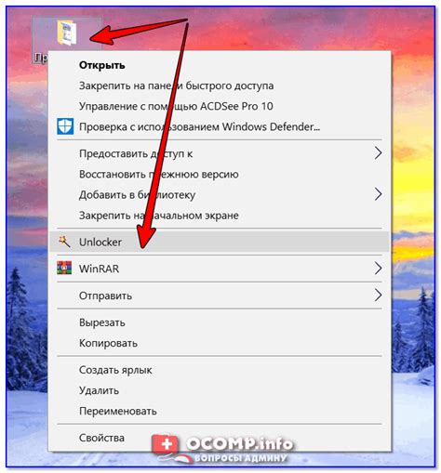Click the Windows Defender shield icon
This screenshot has width=441, height=473.
coord(65,126)
